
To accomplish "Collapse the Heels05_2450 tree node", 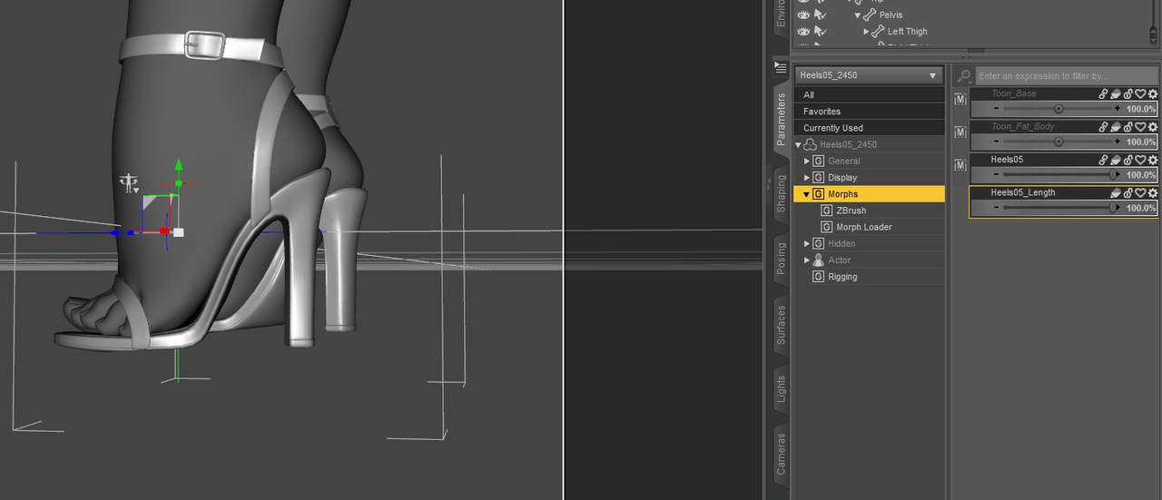I will 799,144.
